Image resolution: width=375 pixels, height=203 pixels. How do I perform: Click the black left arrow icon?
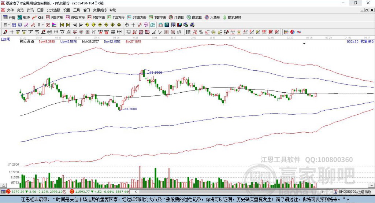click(x=75, y=25)
